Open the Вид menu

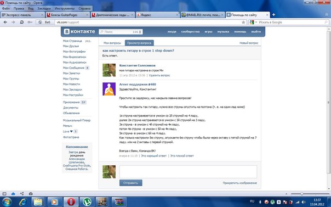[x=31, y=8]
